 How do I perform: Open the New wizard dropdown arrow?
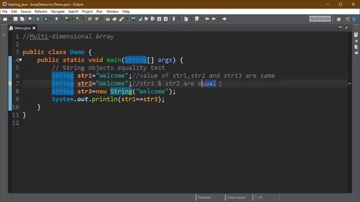(10, 19)
